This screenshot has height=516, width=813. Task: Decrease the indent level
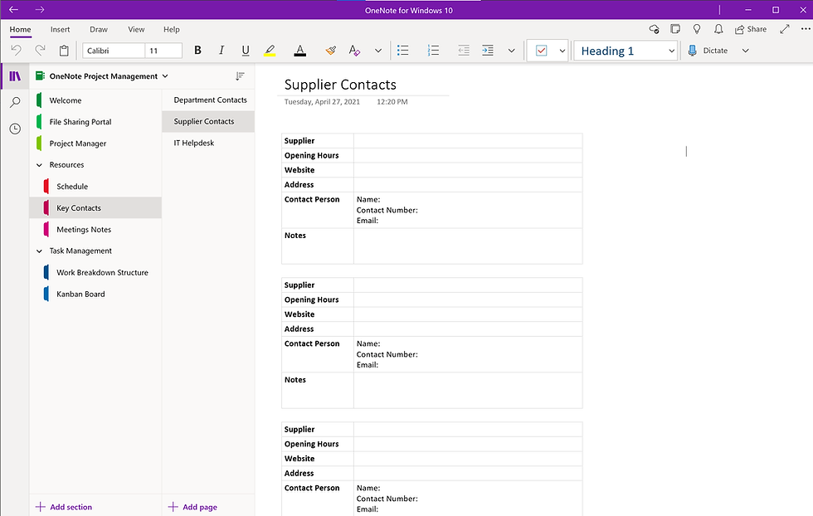point(464,51)
